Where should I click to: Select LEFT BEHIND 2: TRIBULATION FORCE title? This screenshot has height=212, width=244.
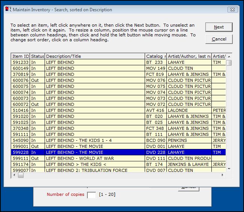click(87, 170)
